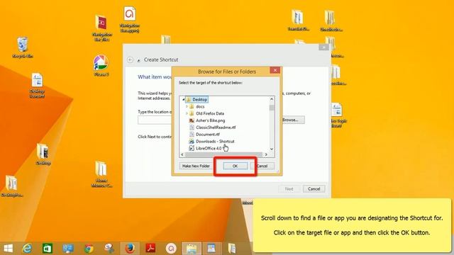
Task: Select the Desktop tree root item
Action: tap(197, 99)
